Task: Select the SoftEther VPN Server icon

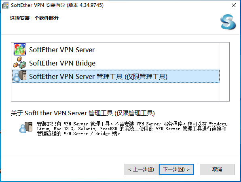Action: point(20,49)
